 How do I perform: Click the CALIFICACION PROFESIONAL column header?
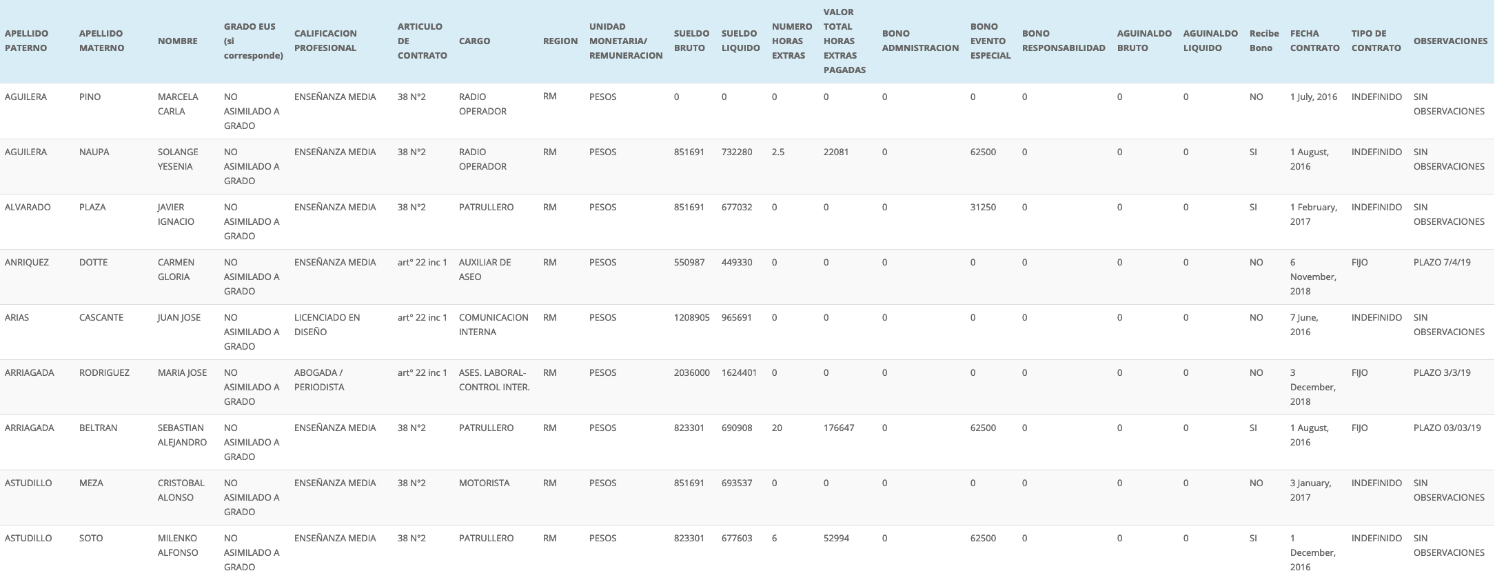click(325, 41)
